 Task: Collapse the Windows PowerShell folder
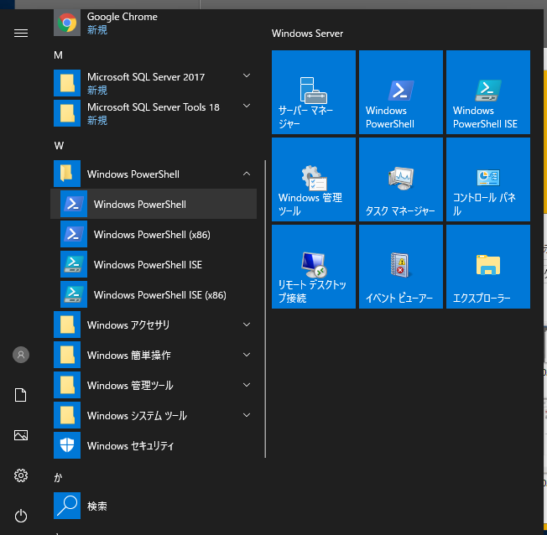(154, 174)
